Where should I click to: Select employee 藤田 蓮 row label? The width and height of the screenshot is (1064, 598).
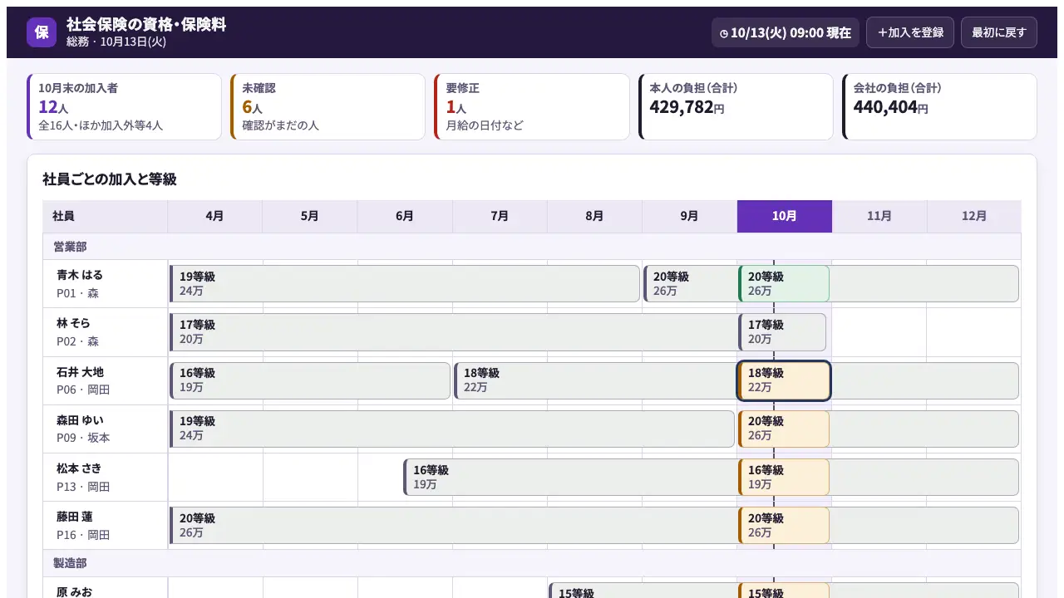pos(106,525)
